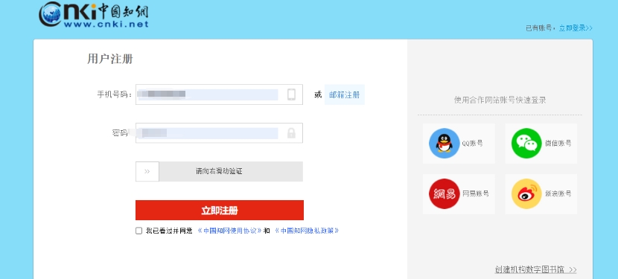
Task: Select the Sina Weibo eye icon
Action: (x=527, y=194)
